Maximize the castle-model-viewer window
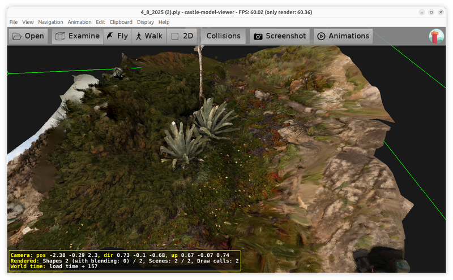 pos(431,12)
